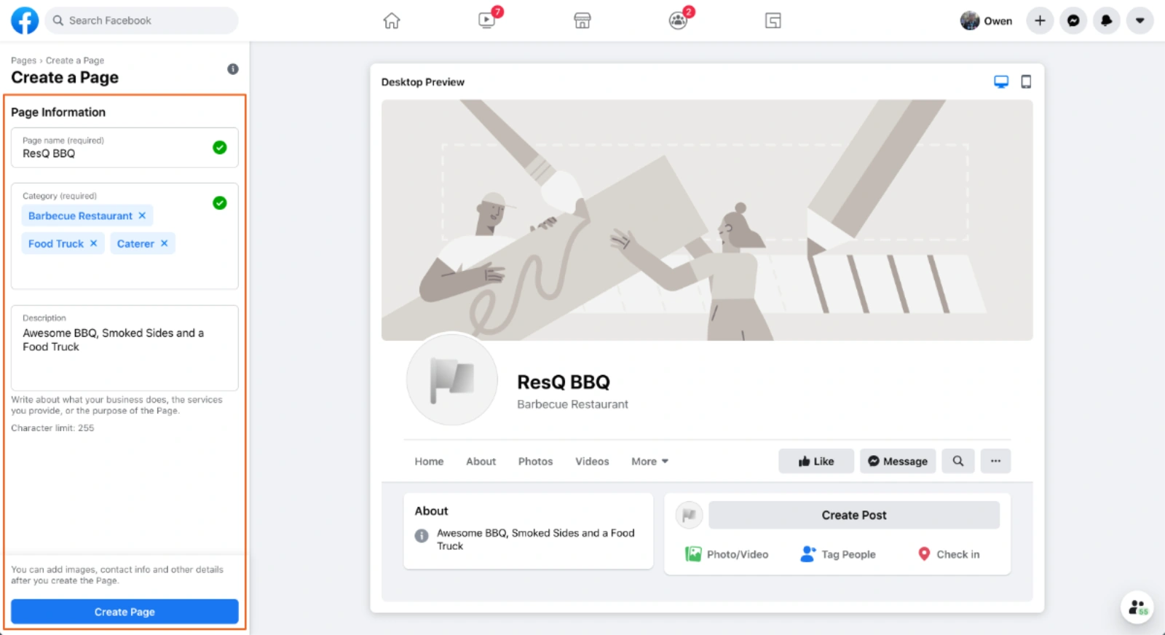
Task: Open Owen's profile
Action: click(987, 20)
